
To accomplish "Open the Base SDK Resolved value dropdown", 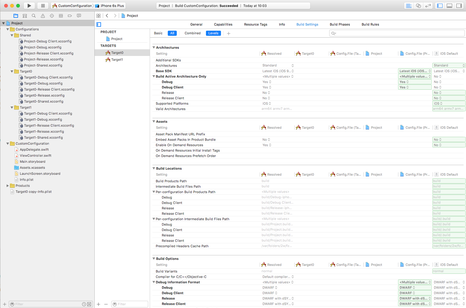I will click(x=278, y=71).
